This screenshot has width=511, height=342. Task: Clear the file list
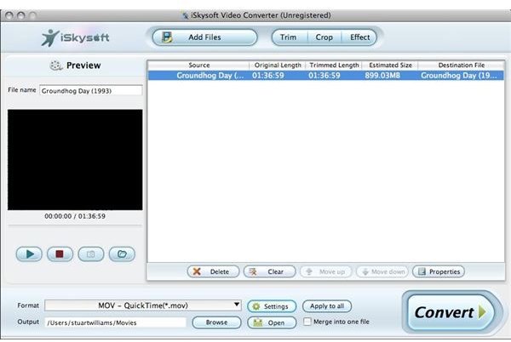click(x=269, y=271)
